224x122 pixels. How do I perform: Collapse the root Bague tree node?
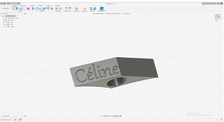[2, 16]
